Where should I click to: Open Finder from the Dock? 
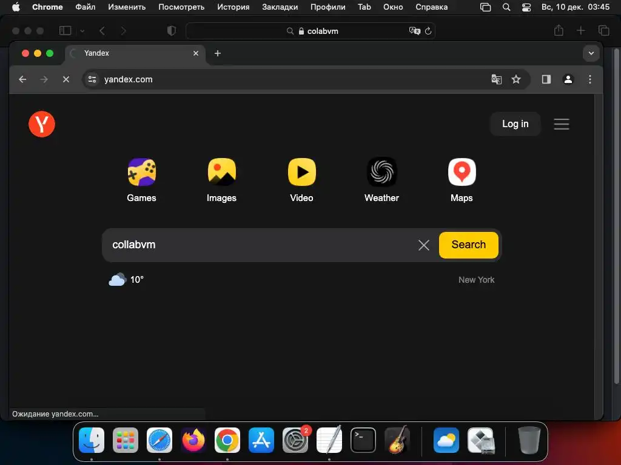point(92,440)
